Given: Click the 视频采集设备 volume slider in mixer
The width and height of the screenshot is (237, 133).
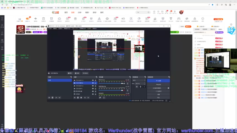Looking at the screenshot, I should point(111,90).
